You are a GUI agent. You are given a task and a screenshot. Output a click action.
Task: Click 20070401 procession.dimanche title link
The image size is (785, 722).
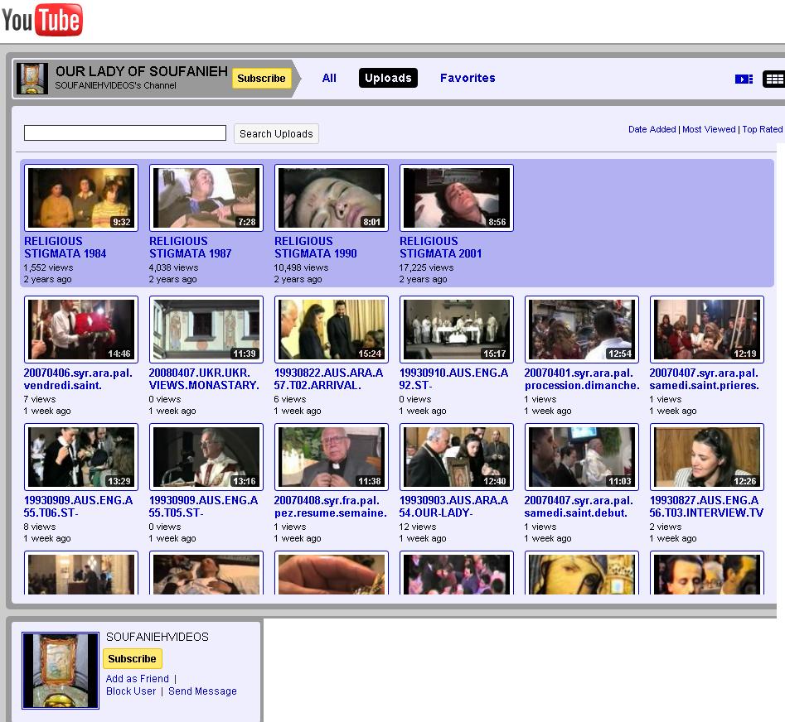[582, 379]
